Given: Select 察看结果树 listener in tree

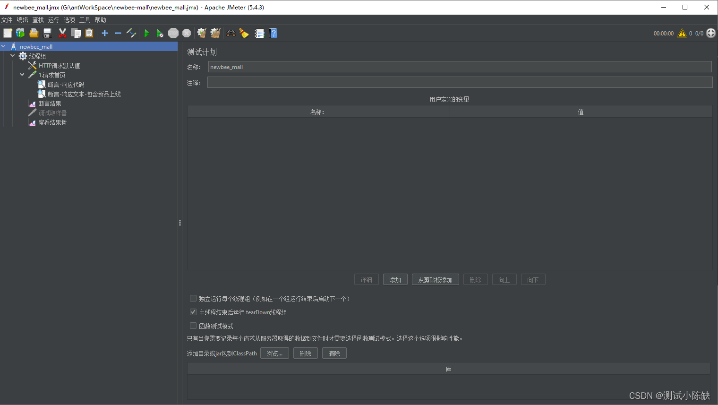Looking at the screenshot, I should (52, 122).
